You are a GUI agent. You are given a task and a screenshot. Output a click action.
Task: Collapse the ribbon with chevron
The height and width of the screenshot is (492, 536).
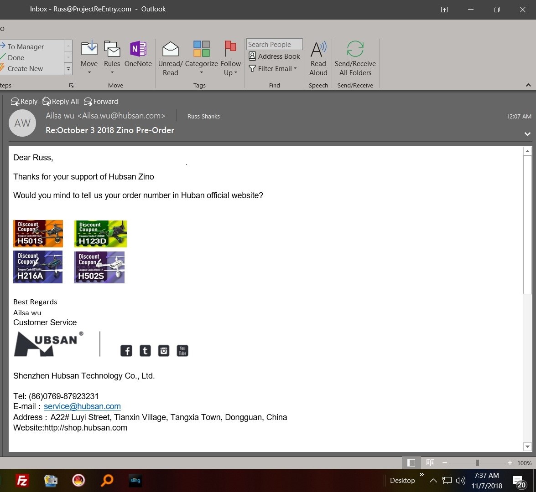point(528,85)
